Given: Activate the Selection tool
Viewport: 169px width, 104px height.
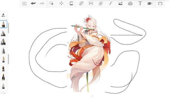Looking at the screenshot, I should [51, 3].
